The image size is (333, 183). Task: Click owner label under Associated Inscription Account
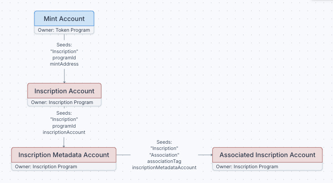pyautogui.click(x=247, y=167)
